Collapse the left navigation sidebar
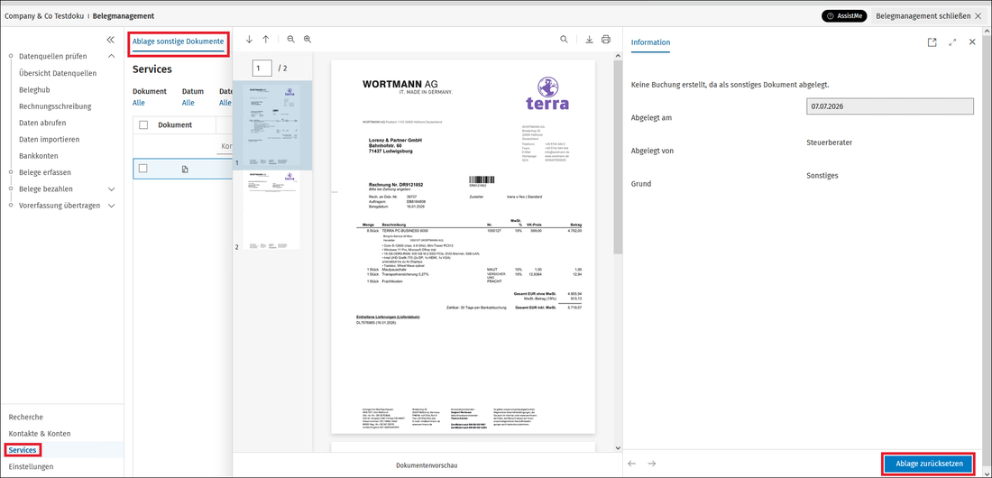The height and width of the screenshot is (478, 992). 111,40
